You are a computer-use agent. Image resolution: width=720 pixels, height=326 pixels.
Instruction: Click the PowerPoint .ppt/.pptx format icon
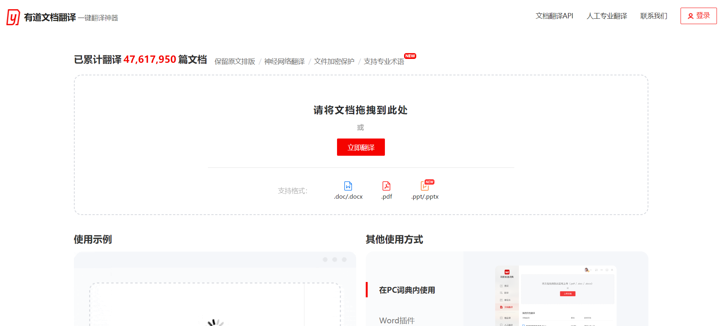pyautogui.click(x=424, y=186)
